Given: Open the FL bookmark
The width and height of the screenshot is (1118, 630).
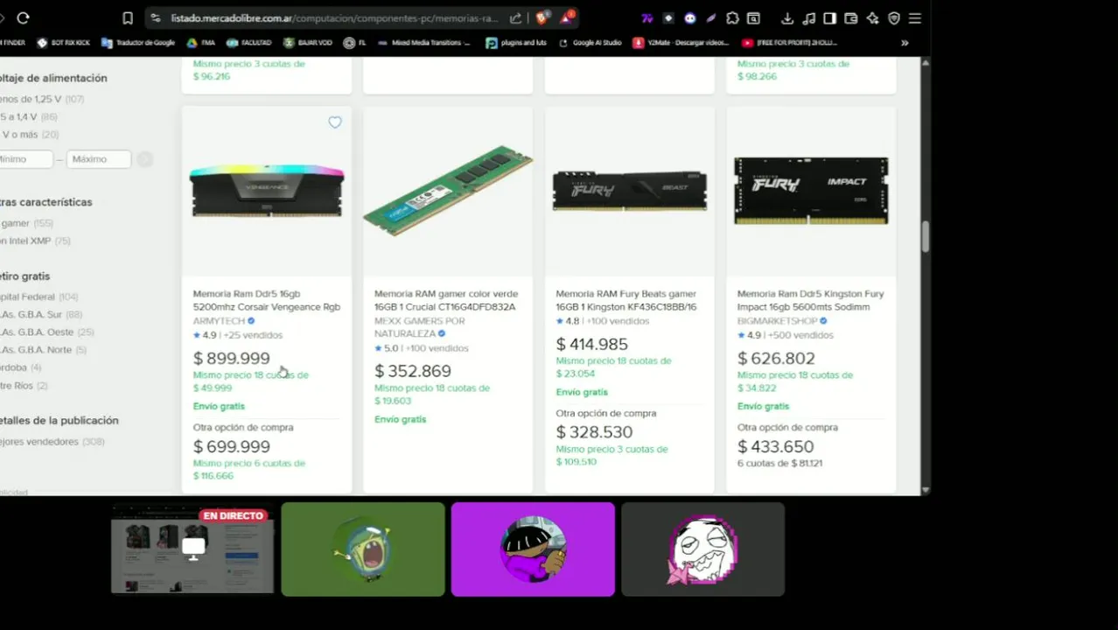Looking at the screenshot, I should click(x=354, y=42).
